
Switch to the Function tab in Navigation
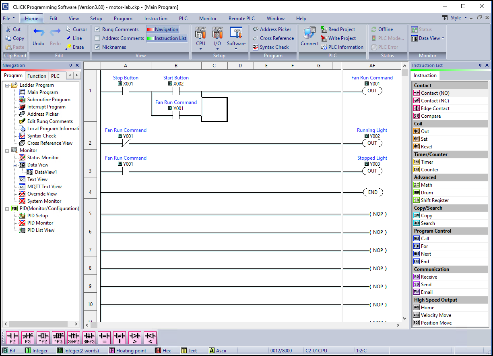coord(37,75)
